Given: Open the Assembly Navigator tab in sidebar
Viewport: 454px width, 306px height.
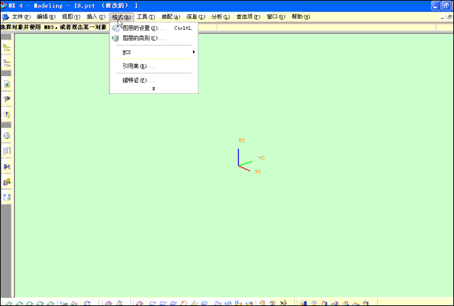Looking at the screenshot, I should click(6, 48).
